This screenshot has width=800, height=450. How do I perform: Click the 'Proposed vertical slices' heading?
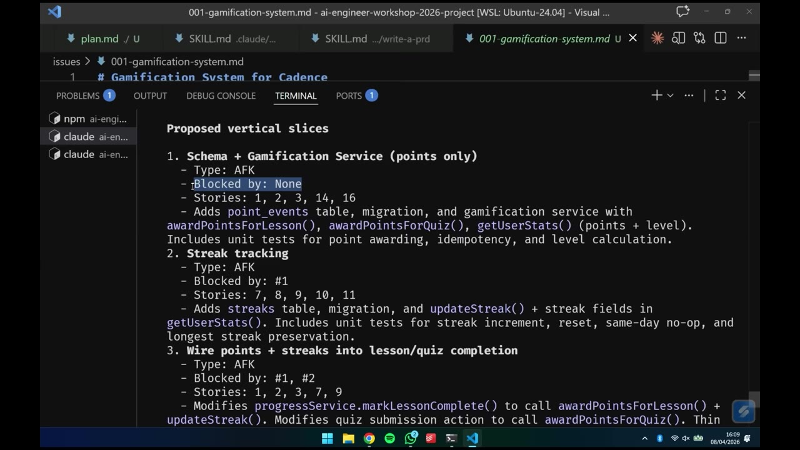[x=247, y=128]
